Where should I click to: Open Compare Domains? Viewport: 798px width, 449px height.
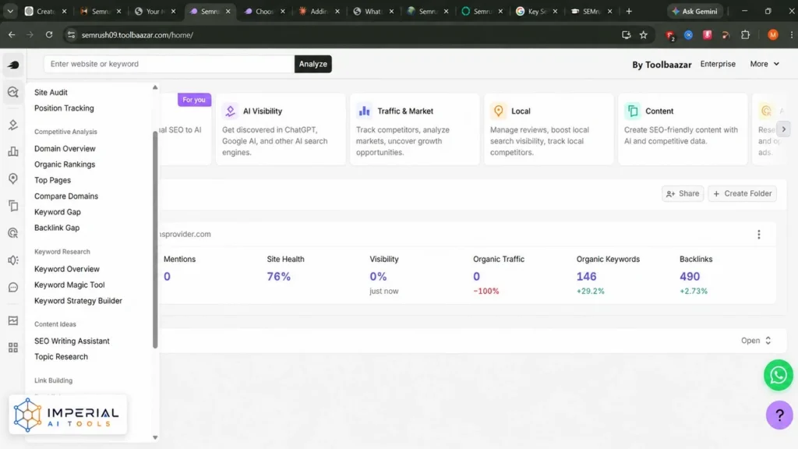click(66, 196)
